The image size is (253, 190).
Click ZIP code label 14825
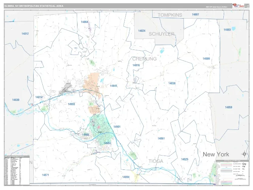point(185,159)
